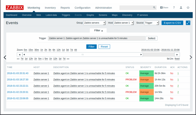
Task: Set zoom to 7d
Action: pyautogui.click(x=71, y=50)
